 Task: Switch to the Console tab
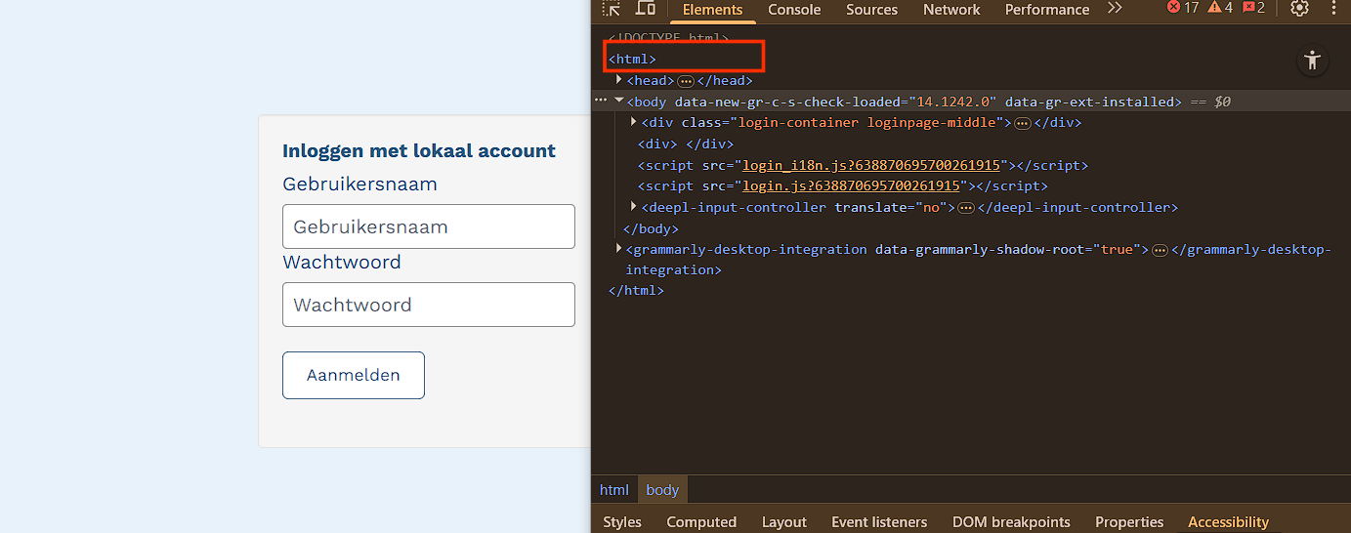[794, 10]
